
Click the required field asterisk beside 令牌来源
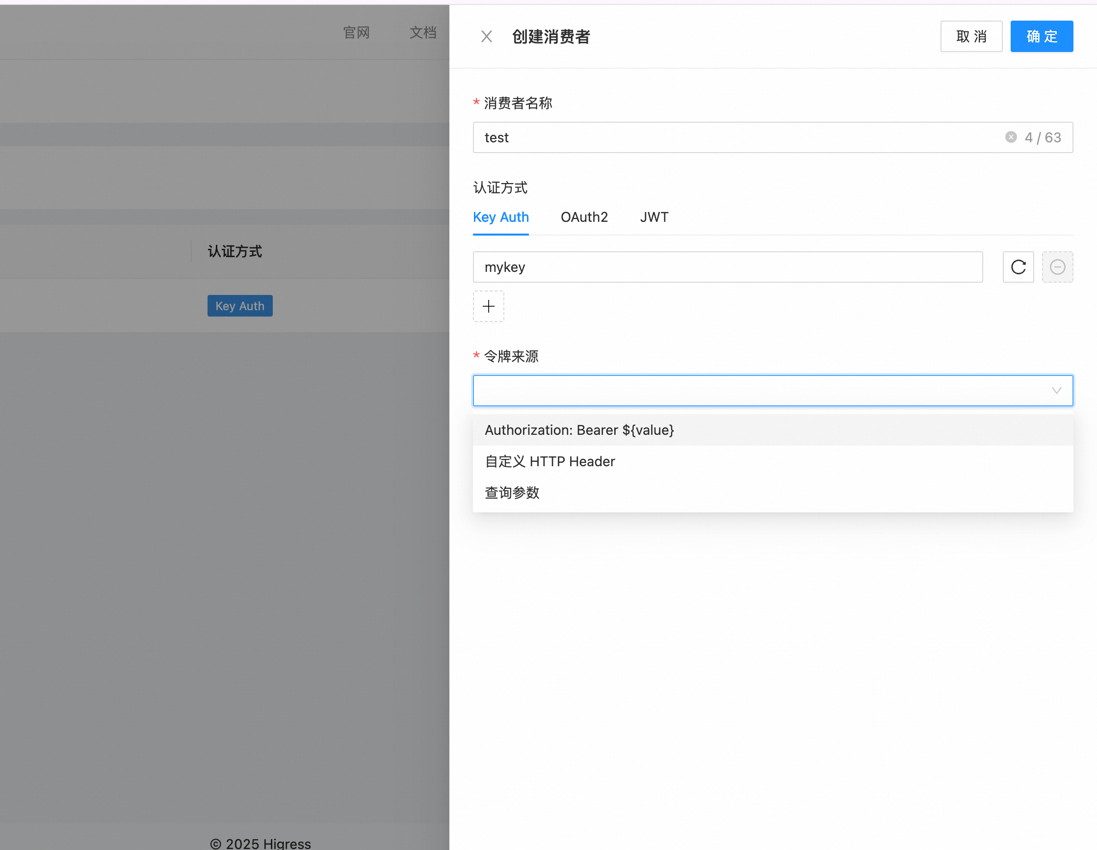tap(476, 356)
